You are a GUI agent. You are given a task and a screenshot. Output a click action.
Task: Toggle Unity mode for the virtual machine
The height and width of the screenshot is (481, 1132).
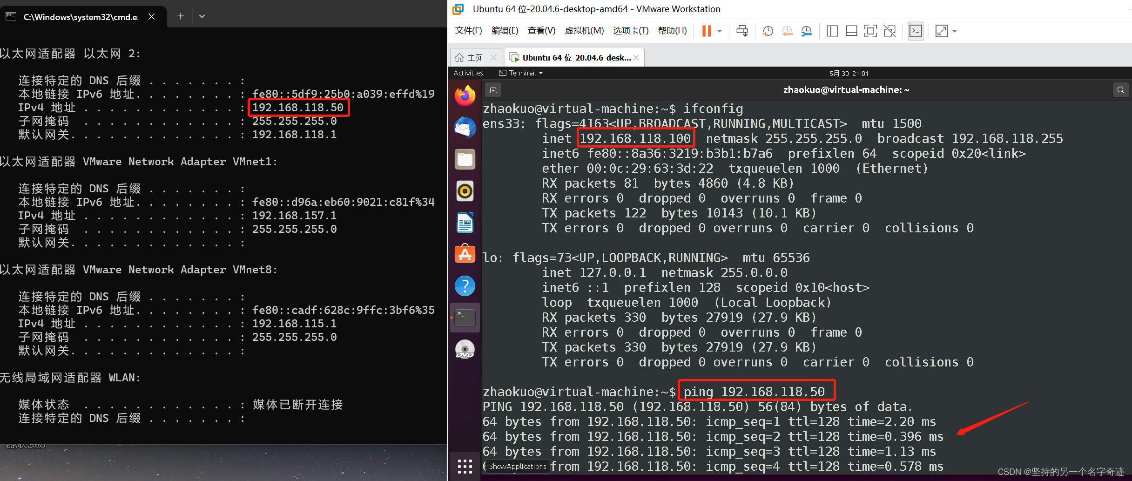(x=890, y=31)
